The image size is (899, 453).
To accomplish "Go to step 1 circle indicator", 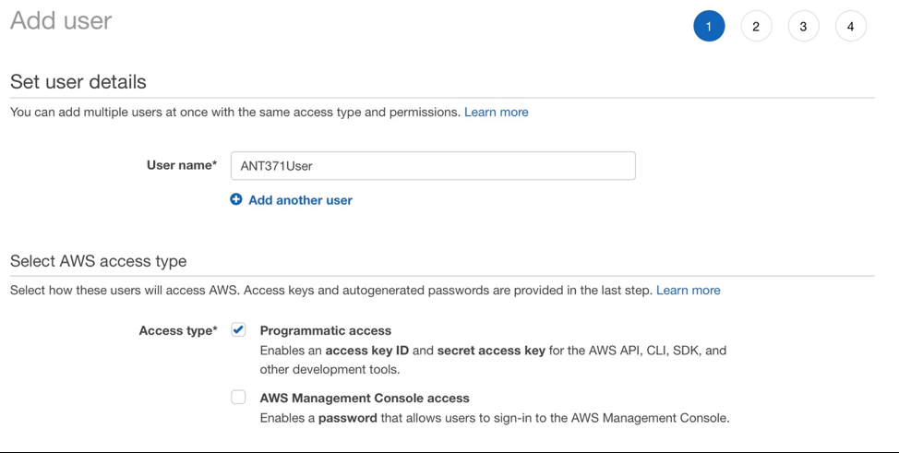I will [709, 27].
